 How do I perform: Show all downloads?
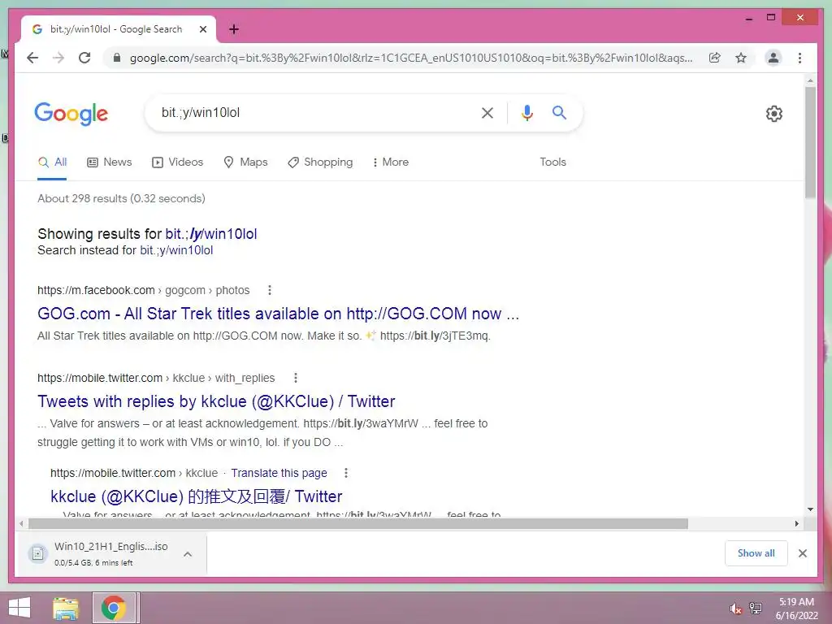(x=756, y=553)
